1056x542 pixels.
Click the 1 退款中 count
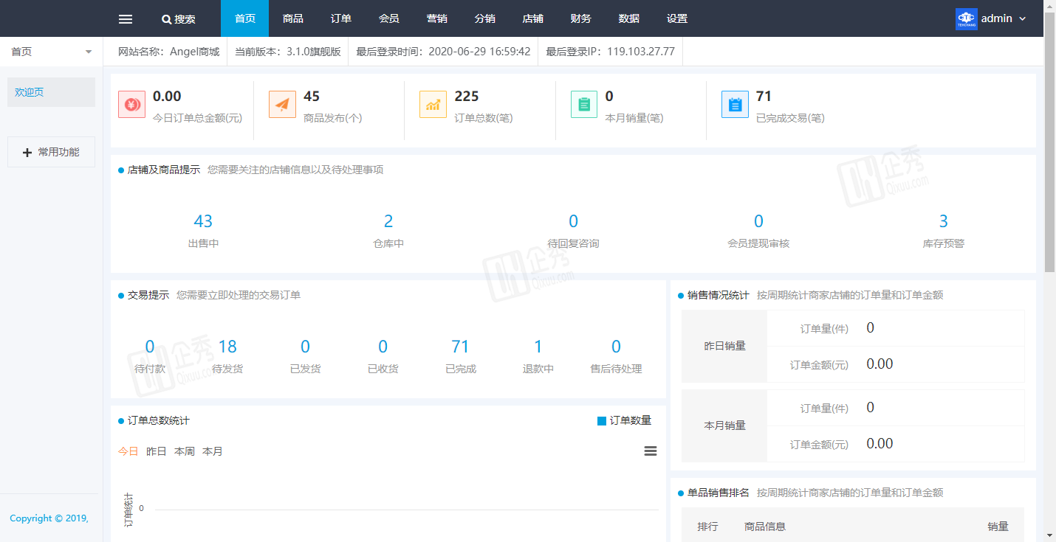point(538,347)
